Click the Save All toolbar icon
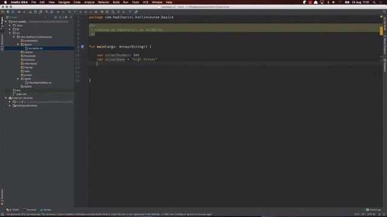The height and width of the screenshot is (217, 387). pyautogui.click(x=8, y=12)
